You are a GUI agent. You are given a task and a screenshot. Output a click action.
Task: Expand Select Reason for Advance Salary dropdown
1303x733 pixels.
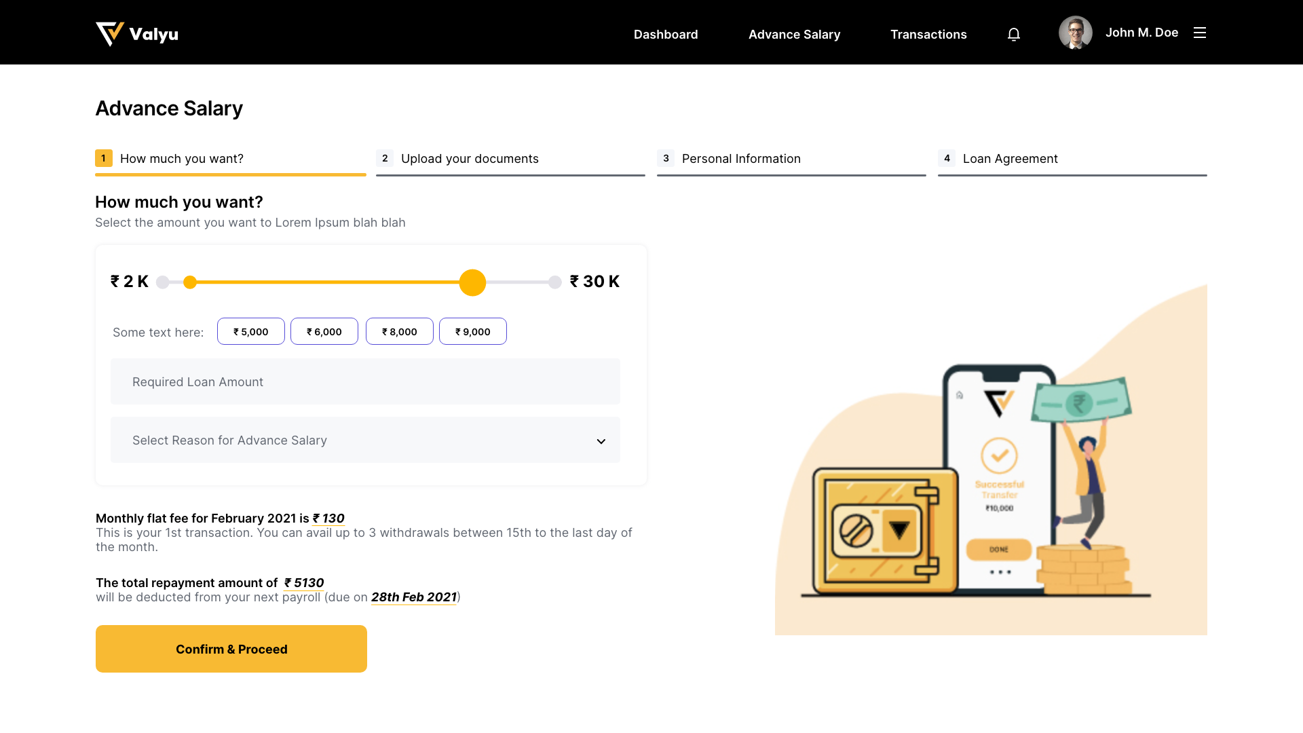pyautogui.click(x=365, y=440)
